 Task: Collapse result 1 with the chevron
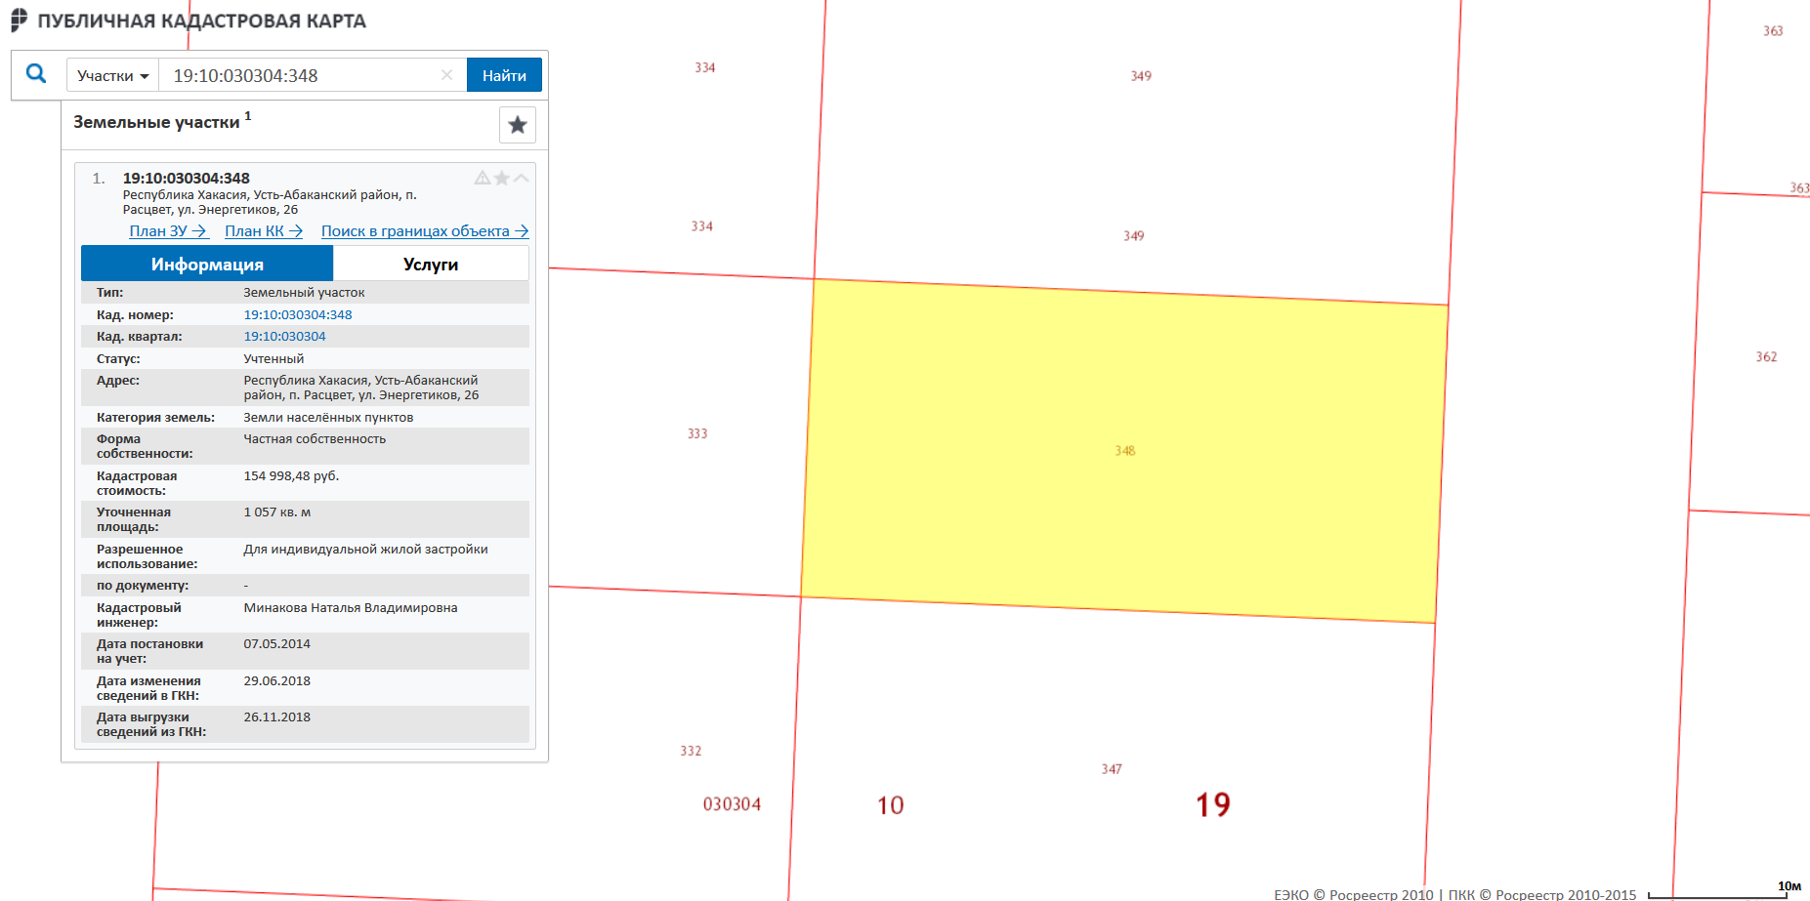point(522,178)
